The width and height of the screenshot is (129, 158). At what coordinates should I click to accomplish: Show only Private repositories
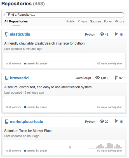82,21
